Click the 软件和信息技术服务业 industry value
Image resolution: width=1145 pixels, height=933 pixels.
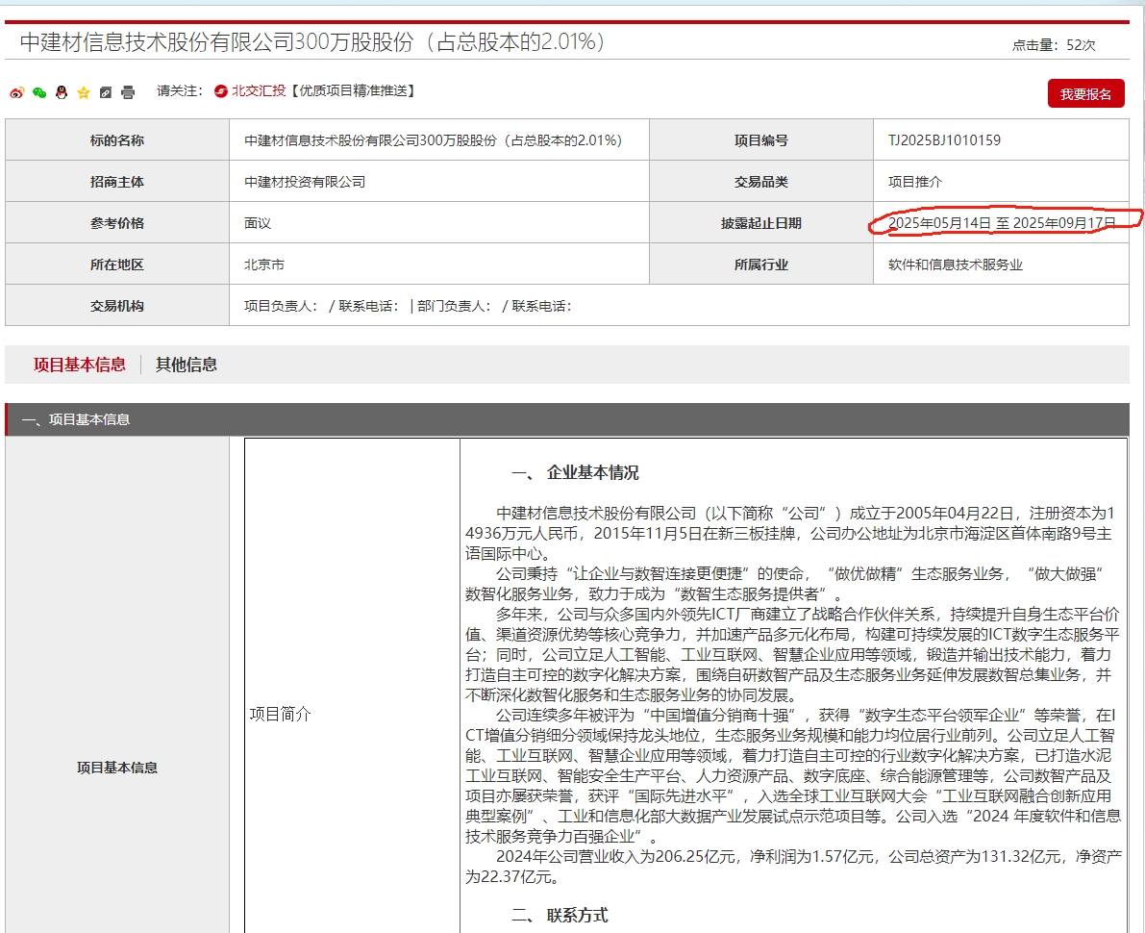pyautogui.click(x=956, y=265)
